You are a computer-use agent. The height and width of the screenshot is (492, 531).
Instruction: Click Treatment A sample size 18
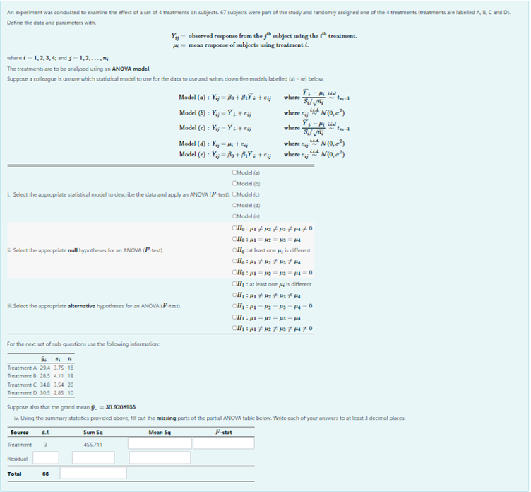pyautogui.click(x=71, y=368)
